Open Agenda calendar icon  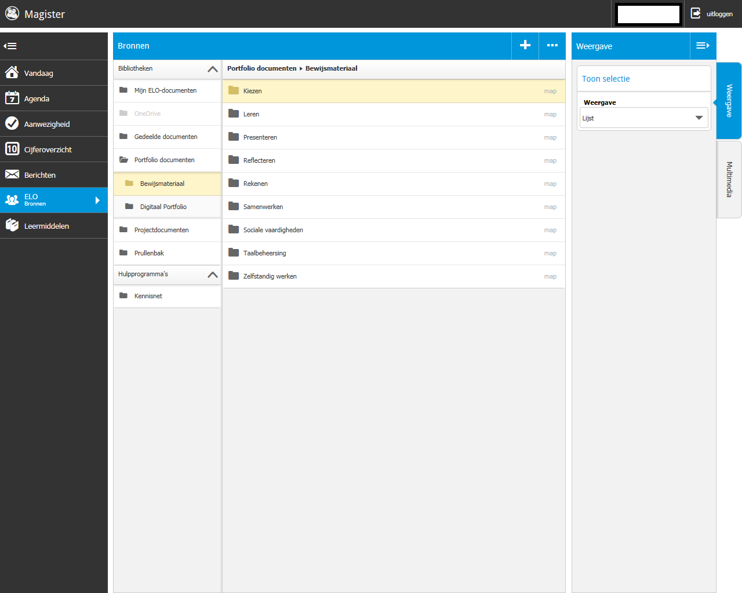click(x=12, y=98)
